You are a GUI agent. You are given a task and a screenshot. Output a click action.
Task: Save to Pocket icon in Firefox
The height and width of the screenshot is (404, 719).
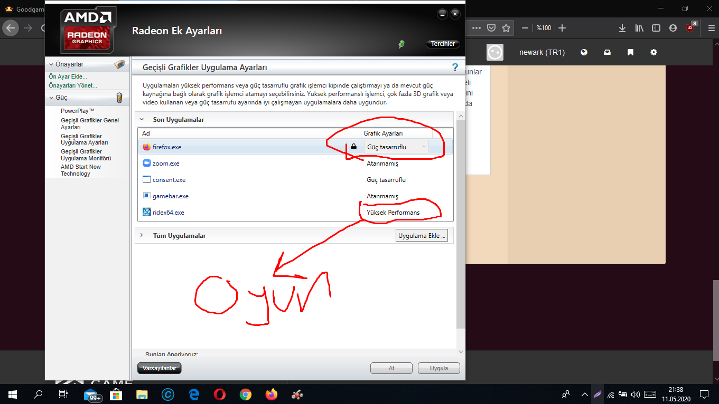[x=491, y=28]
